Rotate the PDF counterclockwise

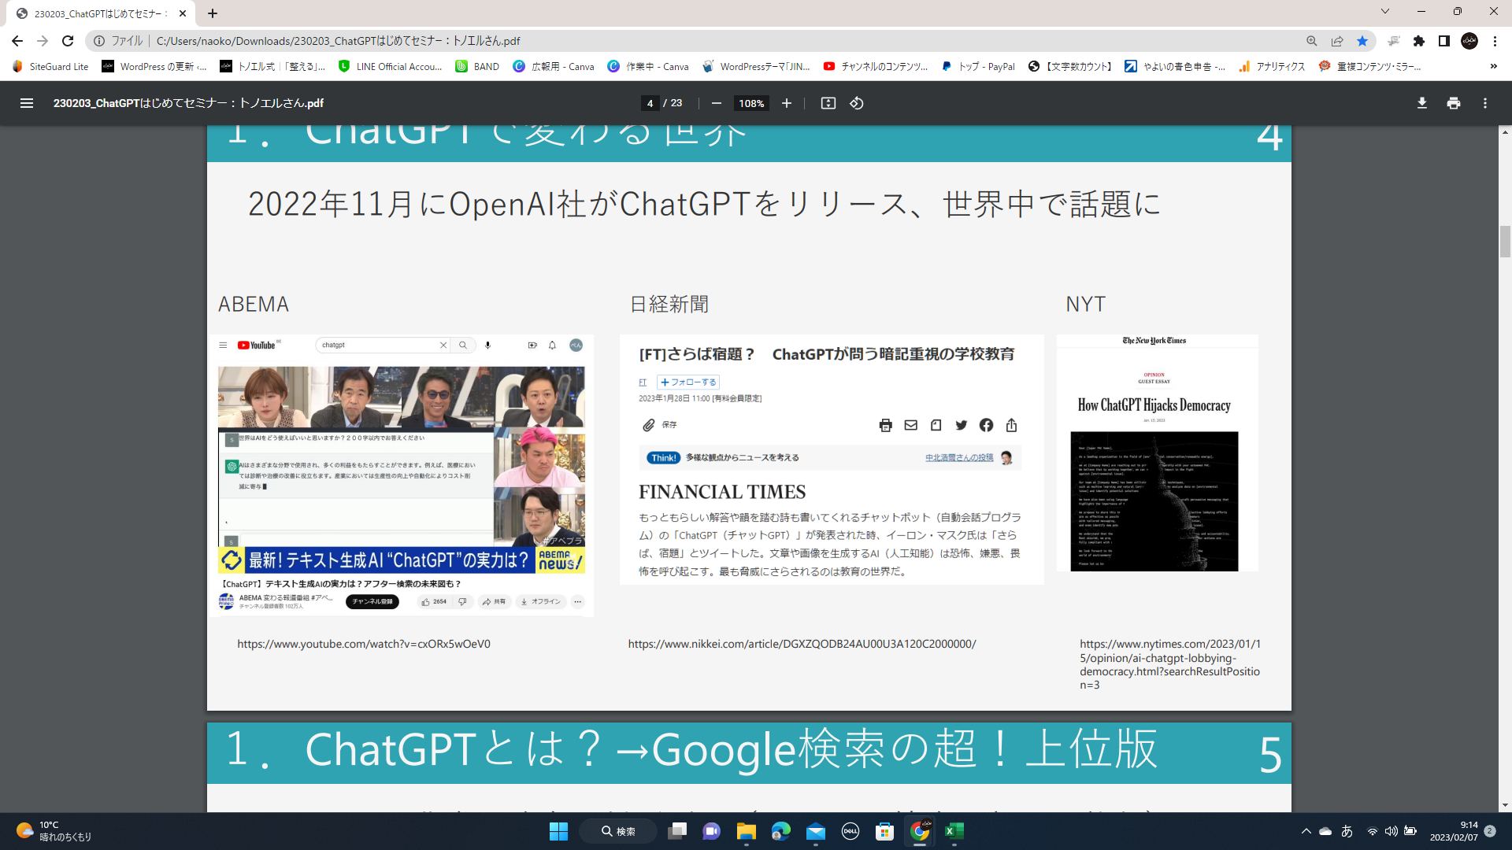click(x=857, y=103)
